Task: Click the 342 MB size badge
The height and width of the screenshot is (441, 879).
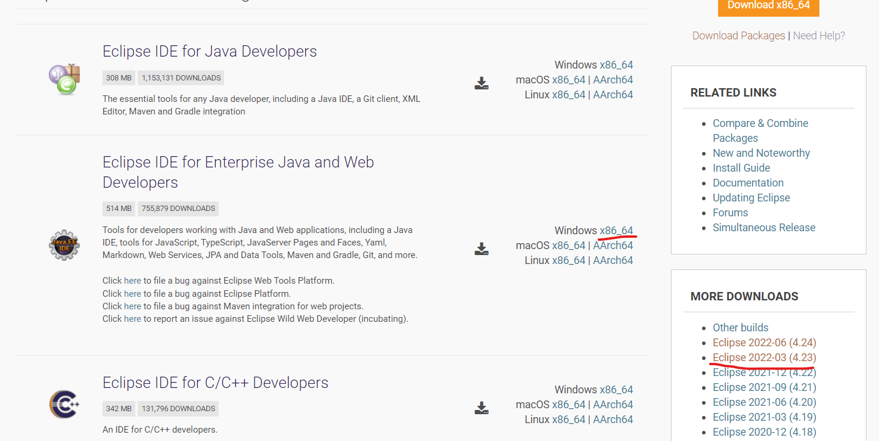Action: 119,409
